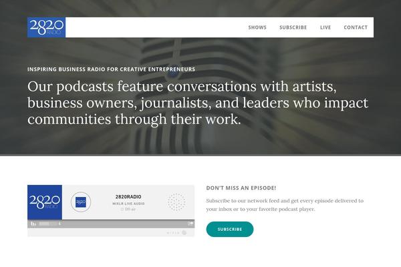This screenshot has height=267, width=401.
Task: Click the teal Subscribe button
Action: pyautogui.click(x=230, y=229)
